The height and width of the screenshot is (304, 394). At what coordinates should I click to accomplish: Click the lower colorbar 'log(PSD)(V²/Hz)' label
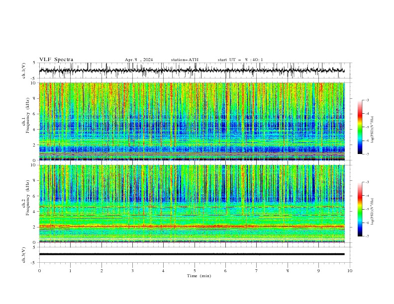pos(372,212)
